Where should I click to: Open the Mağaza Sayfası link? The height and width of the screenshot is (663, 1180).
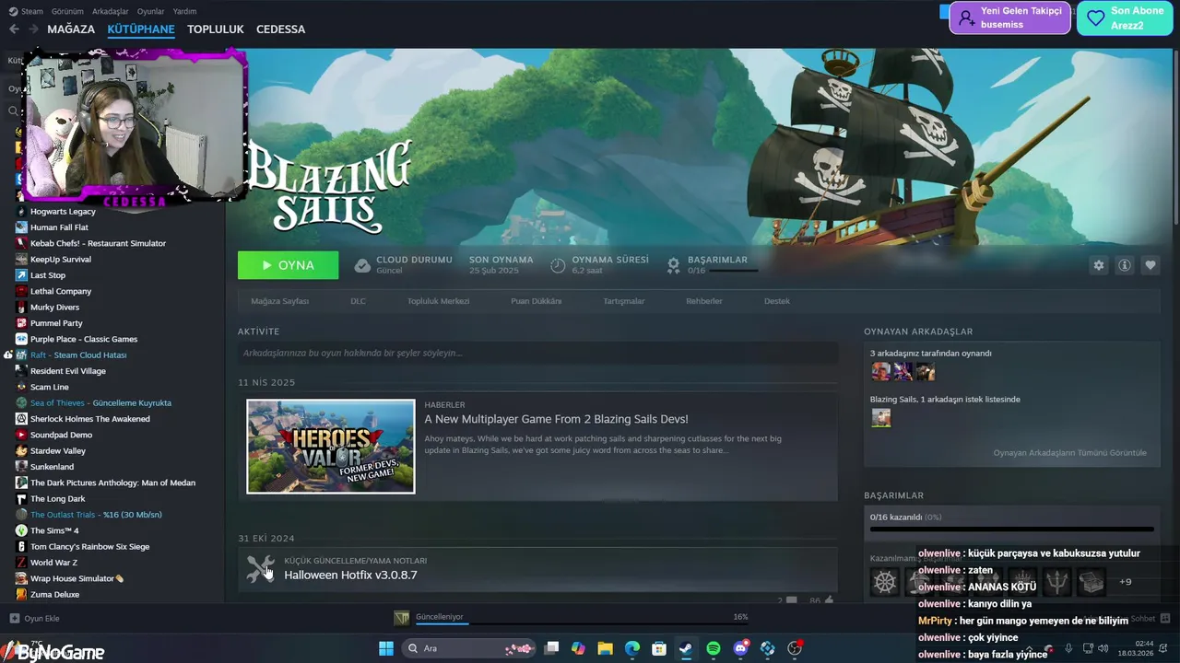click(280, 301)
